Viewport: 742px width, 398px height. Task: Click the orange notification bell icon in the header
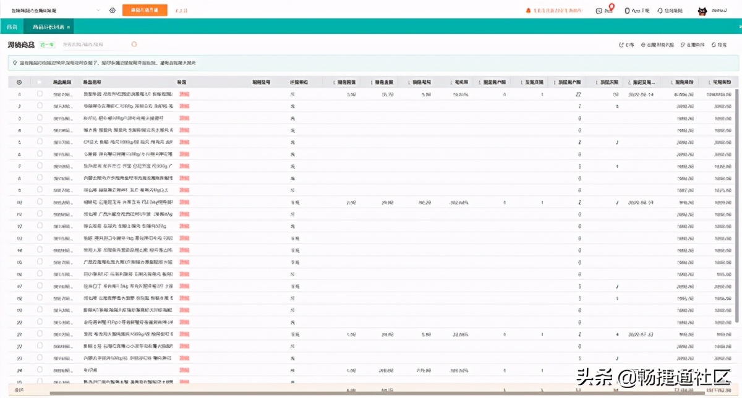[528, 11]
